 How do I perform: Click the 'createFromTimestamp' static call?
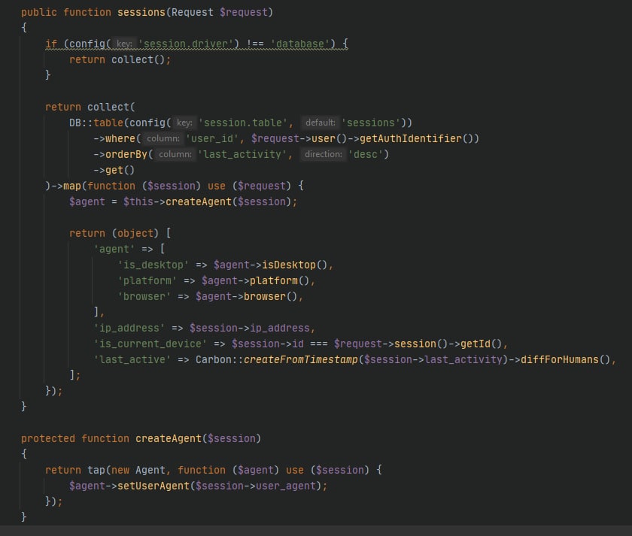tap(301, 359)
